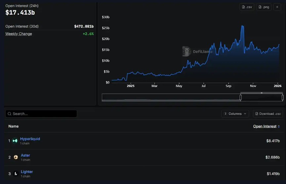Open the Aster protocol link
The height and width of the screenshot is (184, 286).
[25, 155]
